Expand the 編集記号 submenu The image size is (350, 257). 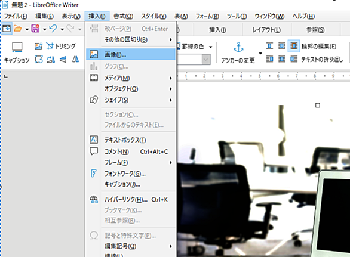(171, 246)
